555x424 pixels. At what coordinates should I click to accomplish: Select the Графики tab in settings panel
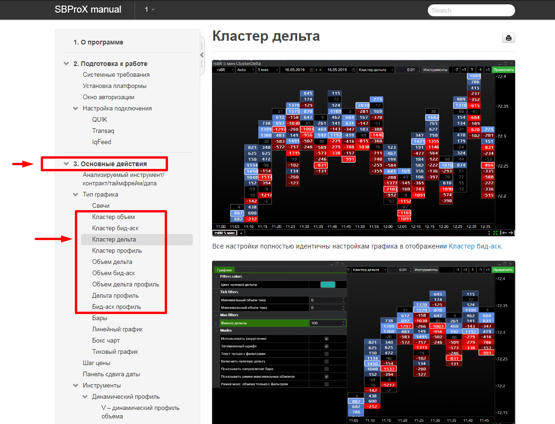224,270
